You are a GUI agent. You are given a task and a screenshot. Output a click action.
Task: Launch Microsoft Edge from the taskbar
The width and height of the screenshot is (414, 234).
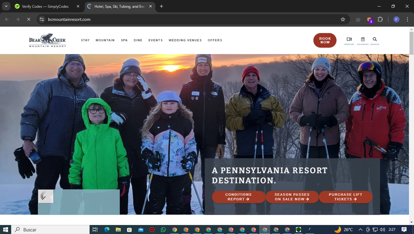pos(107,230)
